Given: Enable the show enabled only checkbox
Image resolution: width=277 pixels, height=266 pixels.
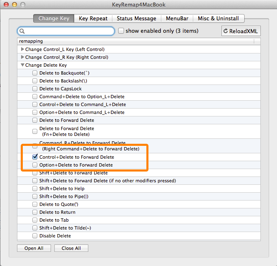Looking at the screenshot, I should 121,31.
